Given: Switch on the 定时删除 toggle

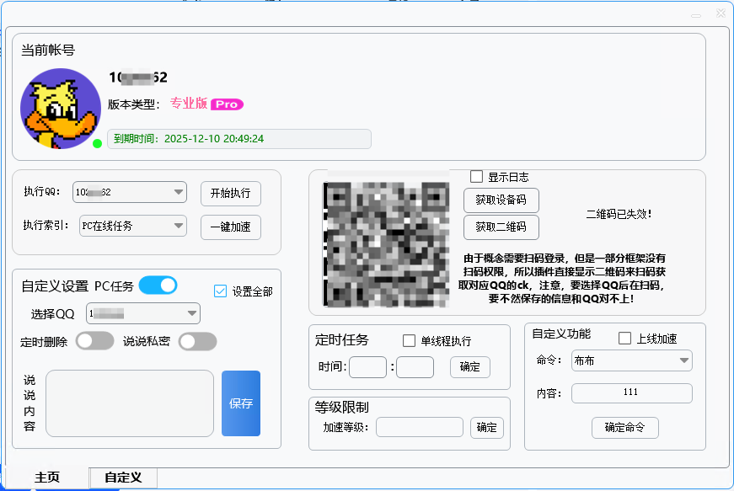Looking at the screenshot, I should tap(94, 341).
